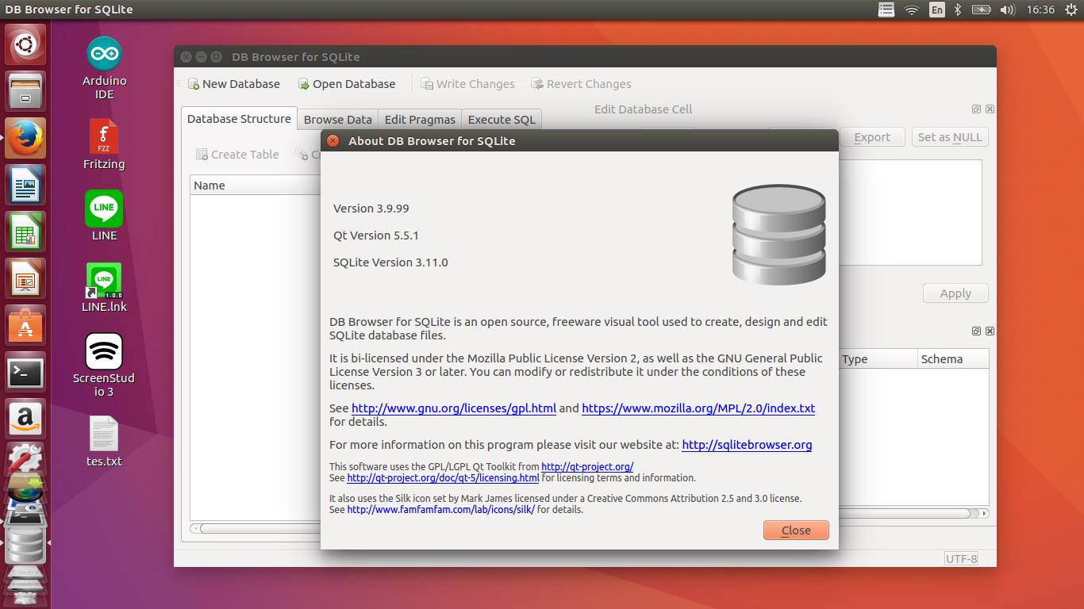Click the Schema column header
This screenshot has height=609, width=1084.
click(953, 359)
